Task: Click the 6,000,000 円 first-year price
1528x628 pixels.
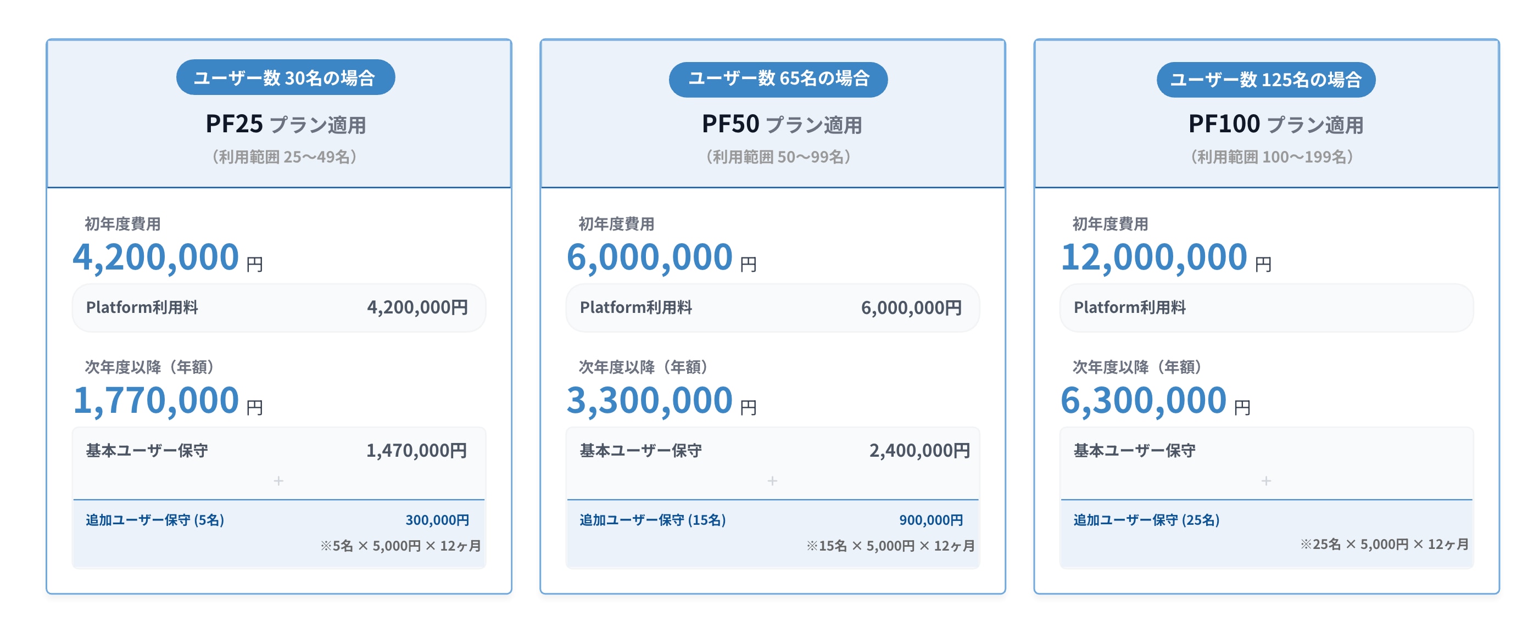Action: (x=661, y=257)
